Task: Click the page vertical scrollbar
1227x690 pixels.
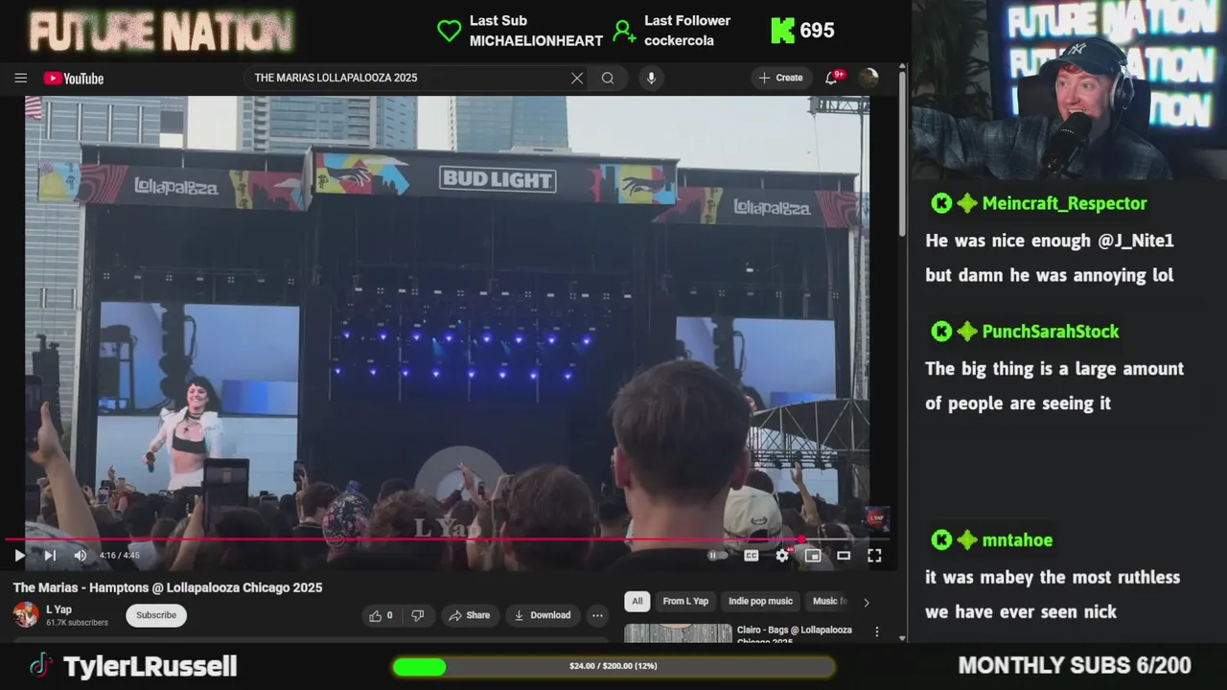Action: [x=902, y=153]
